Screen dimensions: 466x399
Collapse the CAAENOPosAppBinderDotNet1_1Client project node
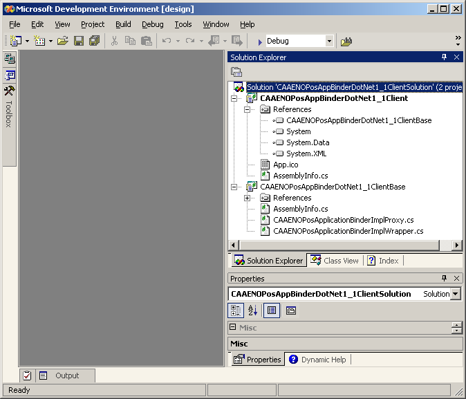[234, 98]
